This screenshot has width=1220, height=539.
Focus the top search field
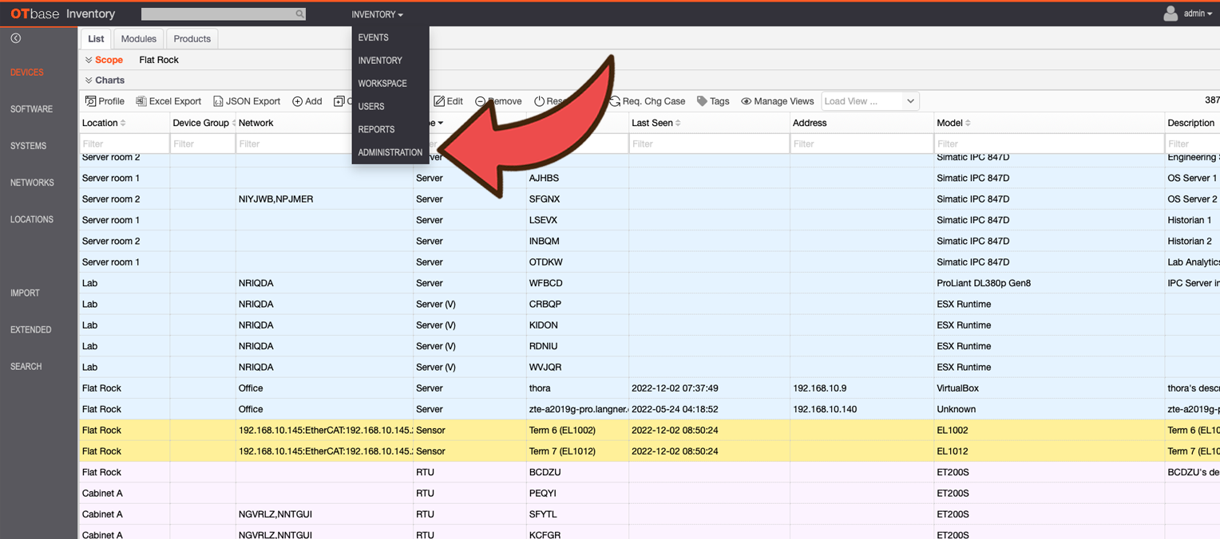(217, 14)
